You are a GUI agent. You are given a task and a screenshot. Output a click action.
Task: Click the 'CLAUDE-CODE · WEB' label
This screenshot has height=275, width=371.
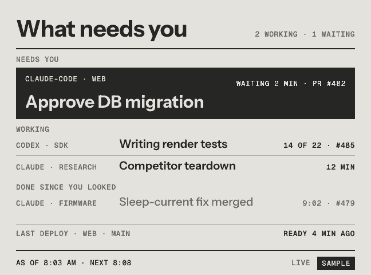65,79
